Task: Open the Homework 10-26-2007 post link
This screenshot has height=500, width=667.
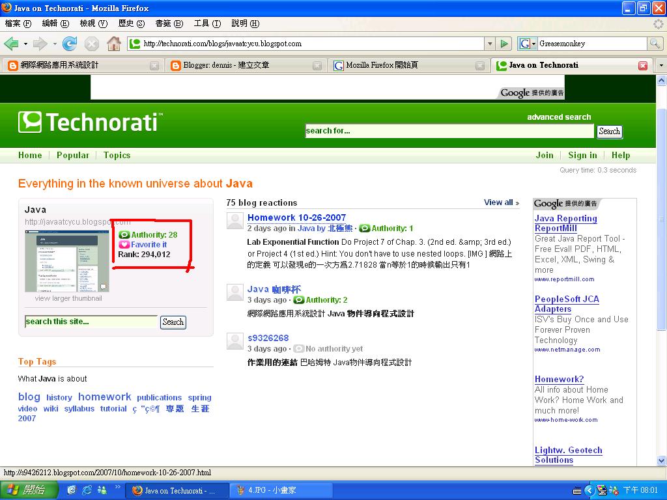Action: pyautogui.click(x=296, y=217)
